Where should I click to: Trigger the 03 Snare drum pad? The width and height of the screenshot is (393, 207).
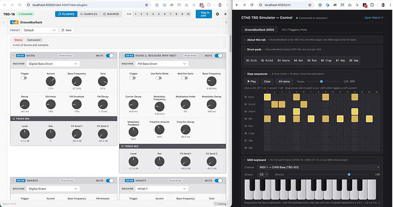pos(284,60)
